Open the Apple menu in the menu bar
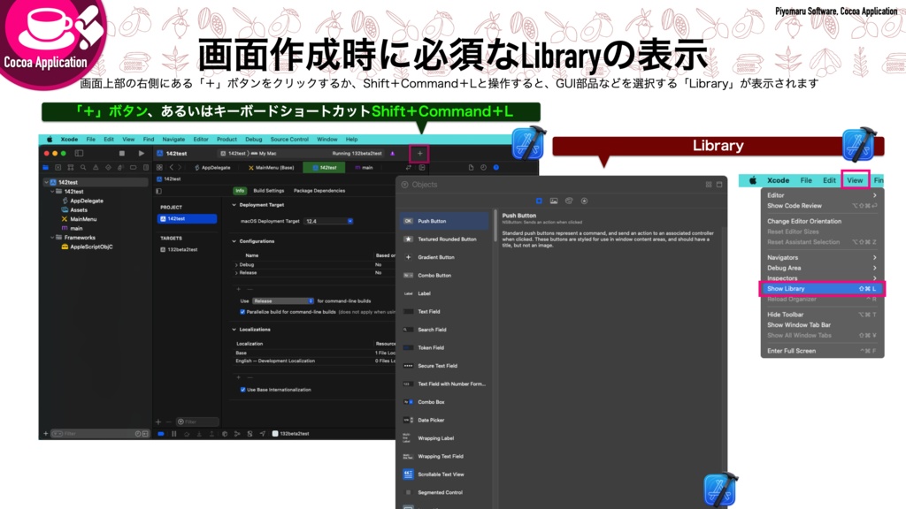Image resolution: width=906 pixels, height=509 pixels. (x=50, y=140)
